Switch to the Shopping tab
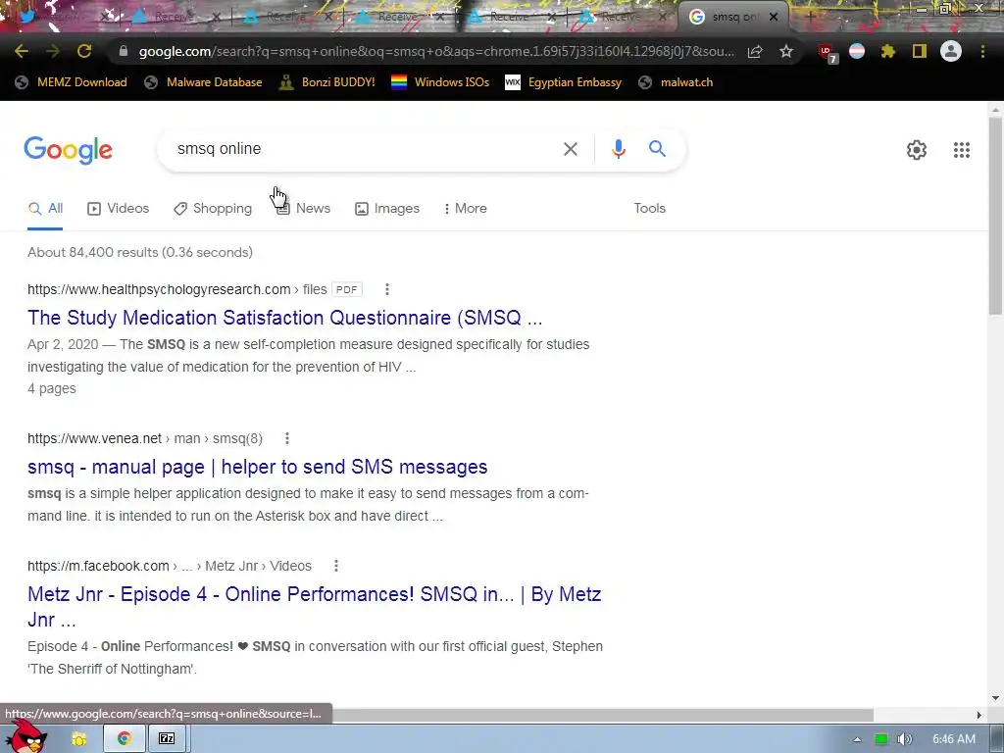1004x753 pixels. click(213, 209)
